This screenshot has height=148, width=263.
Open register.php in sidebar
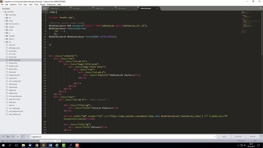[13, 87]
